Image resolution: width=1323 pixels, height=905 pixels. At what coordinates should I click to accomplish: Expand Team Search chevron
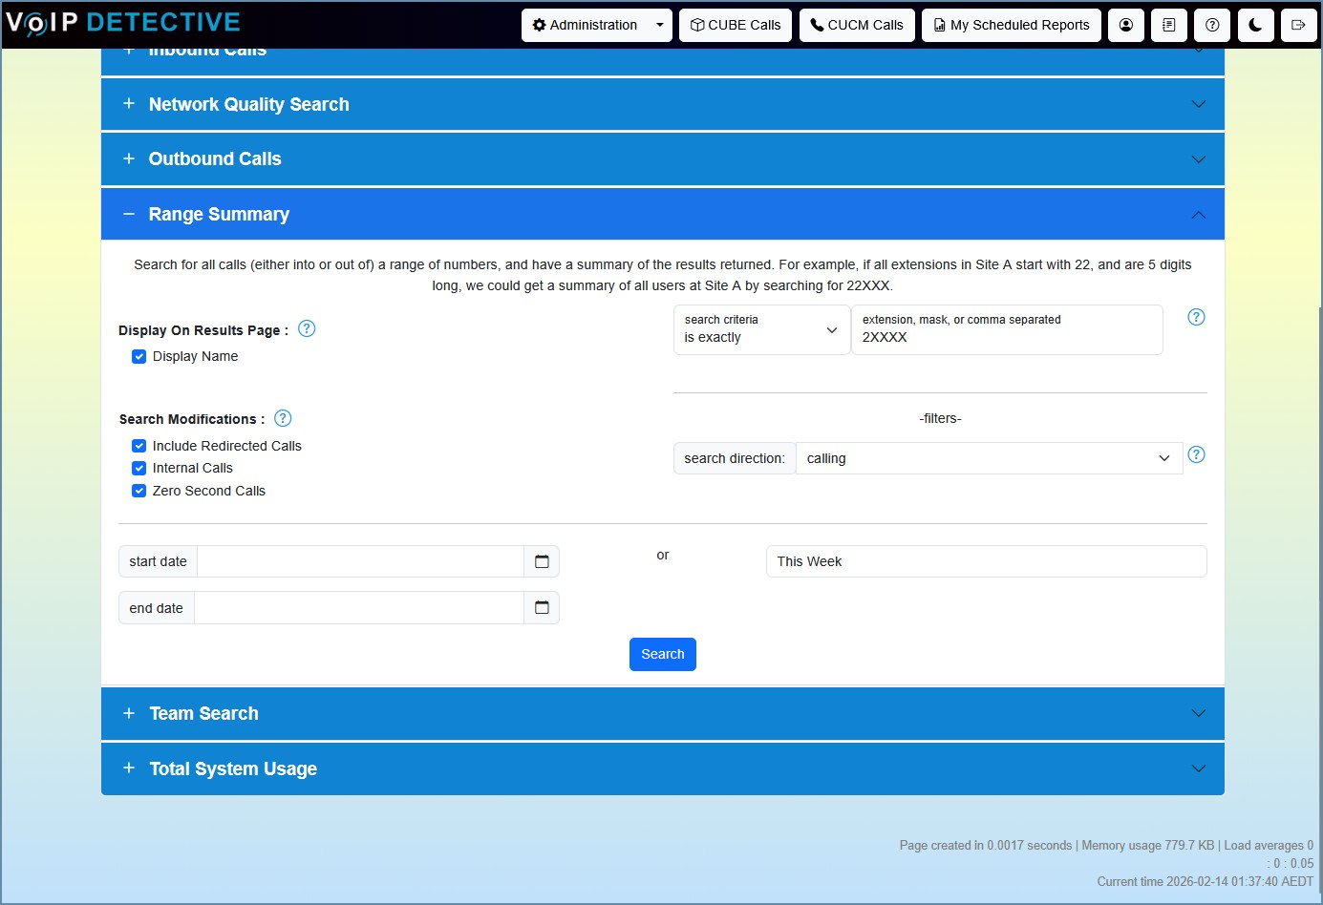[1199, 713]
